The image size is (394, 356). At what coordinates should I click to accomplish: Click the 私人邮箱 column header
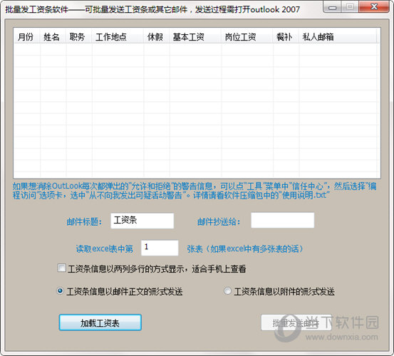pyautogui.click(x=338, y=37)
